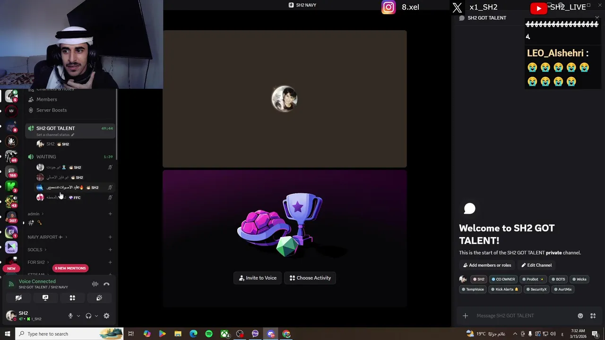Viewport: 605px width, 340px height.
Task: Select the WAITING voice channel
Action: click(x=69, y=157)
